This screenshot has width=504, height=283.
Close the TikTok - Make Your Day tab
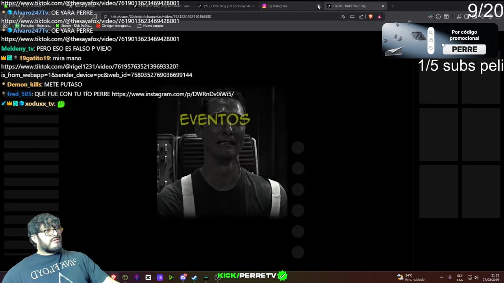[x=383, y=6]
